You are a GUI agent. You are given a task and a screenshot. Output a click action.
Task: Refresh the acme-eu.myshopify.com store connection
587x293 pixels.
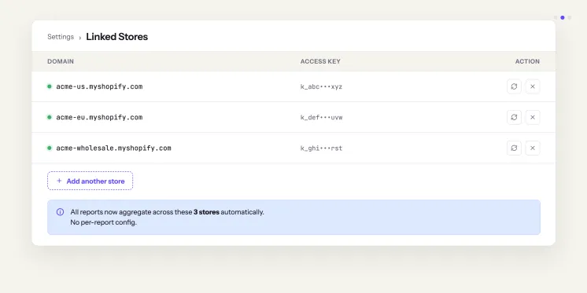point(514,117)
